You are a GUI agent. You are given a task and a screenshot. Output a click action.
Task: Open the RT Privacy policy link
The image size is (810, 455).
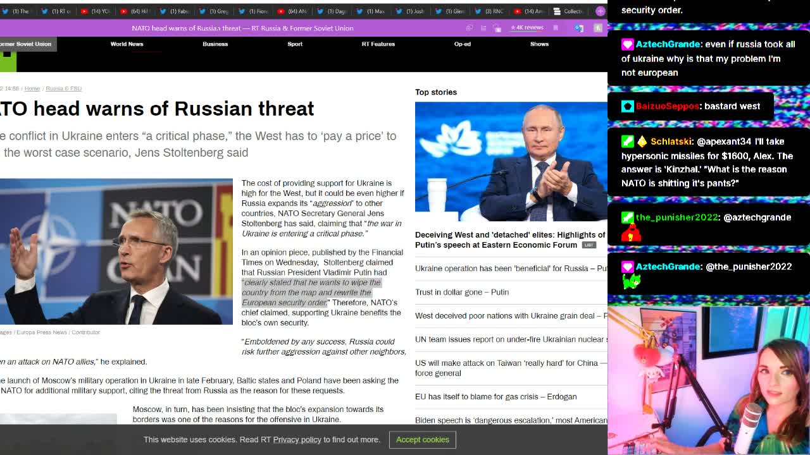click(297, 440)
